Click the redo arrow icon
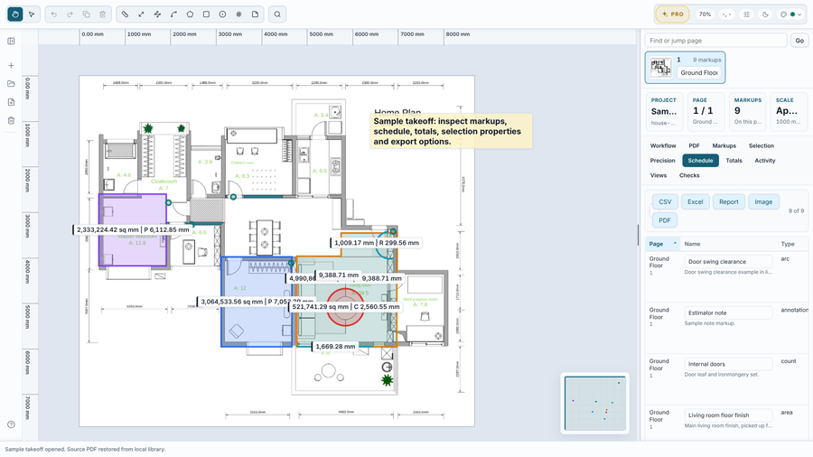 (x=70, y=14)
